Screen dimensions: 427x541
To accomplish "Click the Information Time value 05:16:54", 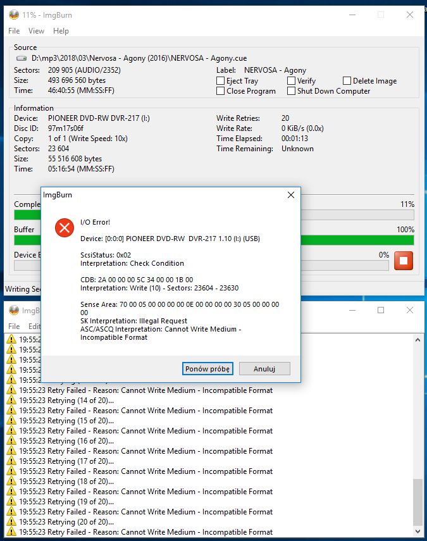I will pos(81,169).
